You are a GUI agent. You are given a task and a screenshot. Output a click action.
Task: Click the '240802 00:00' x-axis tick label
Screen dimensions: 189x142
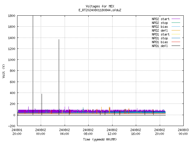(x=41, y=132)
